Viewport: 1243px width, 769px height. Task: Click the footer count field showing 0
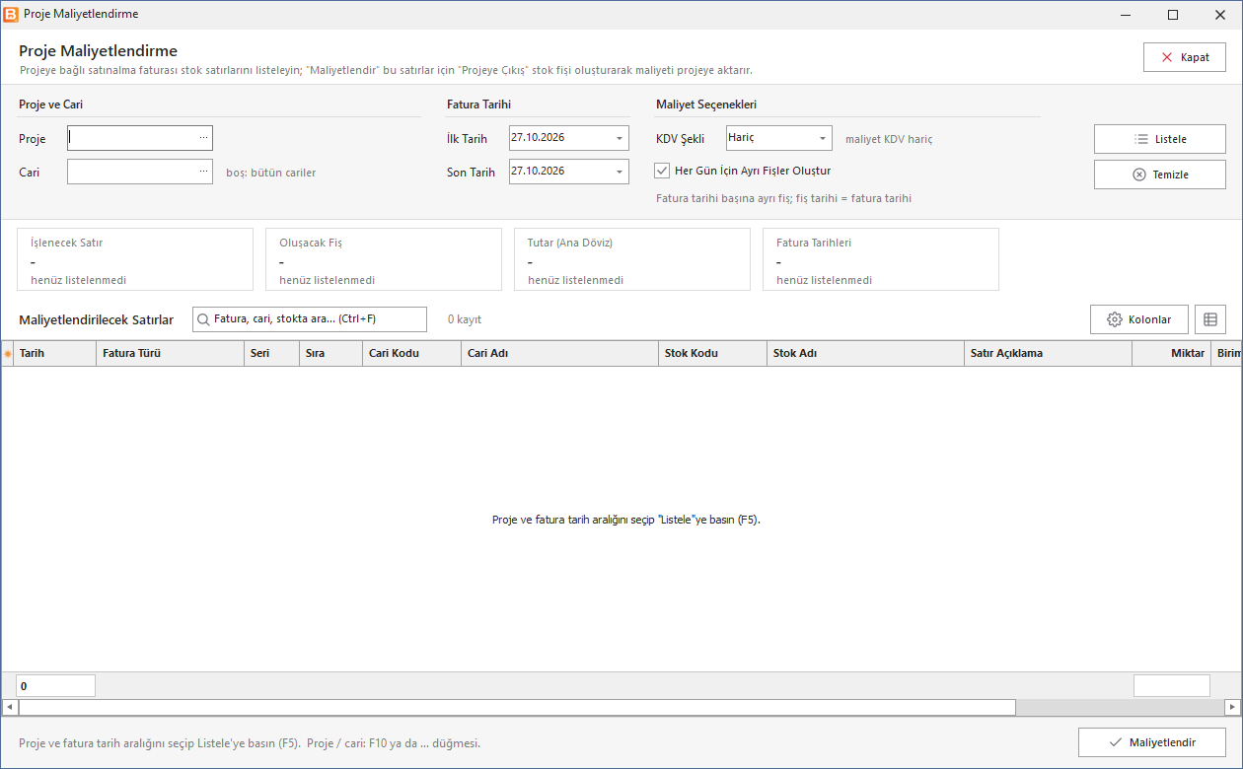56,686
